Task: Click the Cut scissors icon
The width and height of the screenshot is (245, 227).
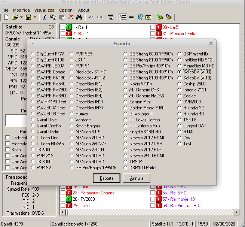Action: pos(45,17)
